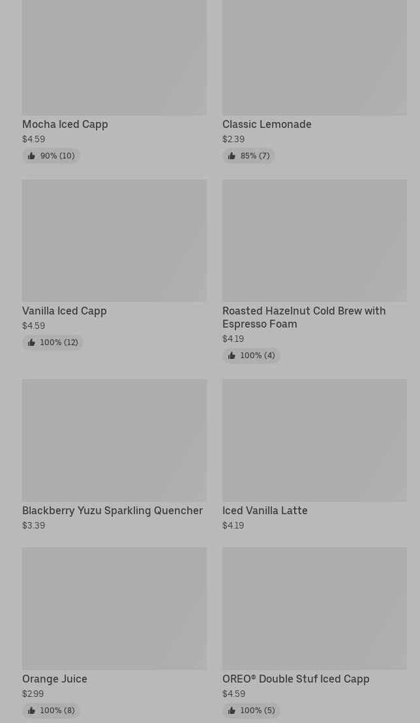Click the Blackberry Yuzu Sparkling Quencher title
Image resolution: width=420 pixels, height=723 pixels.
(112, 510)
